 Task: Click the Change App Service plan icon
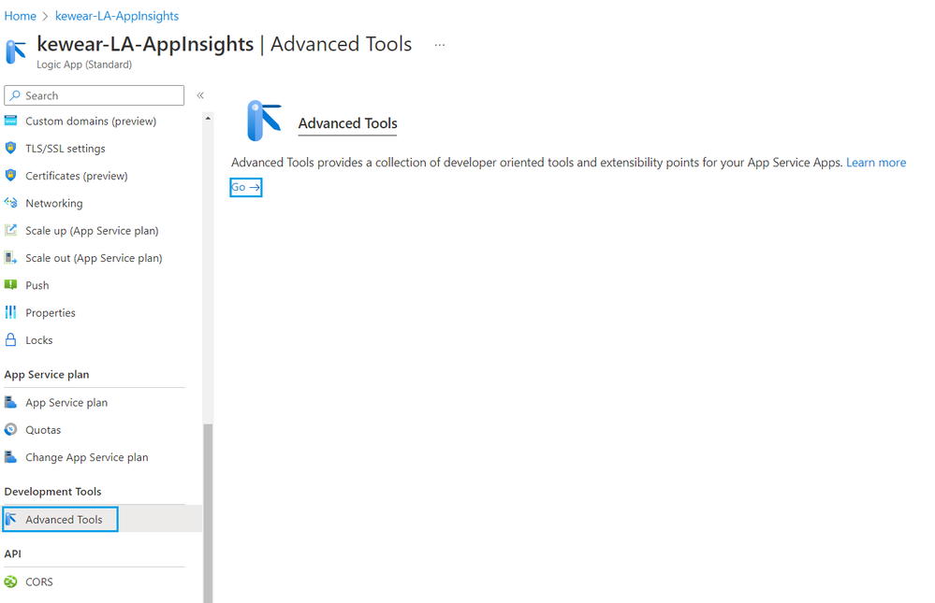[x=10, y=457]
